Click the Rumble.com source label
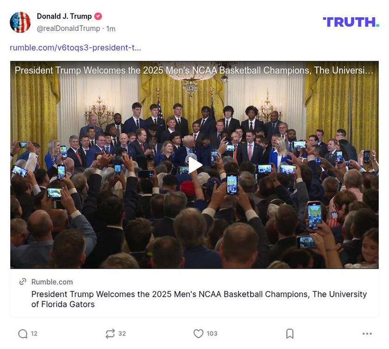This screenshot has width=389, height=349. (x=52, y=281)
